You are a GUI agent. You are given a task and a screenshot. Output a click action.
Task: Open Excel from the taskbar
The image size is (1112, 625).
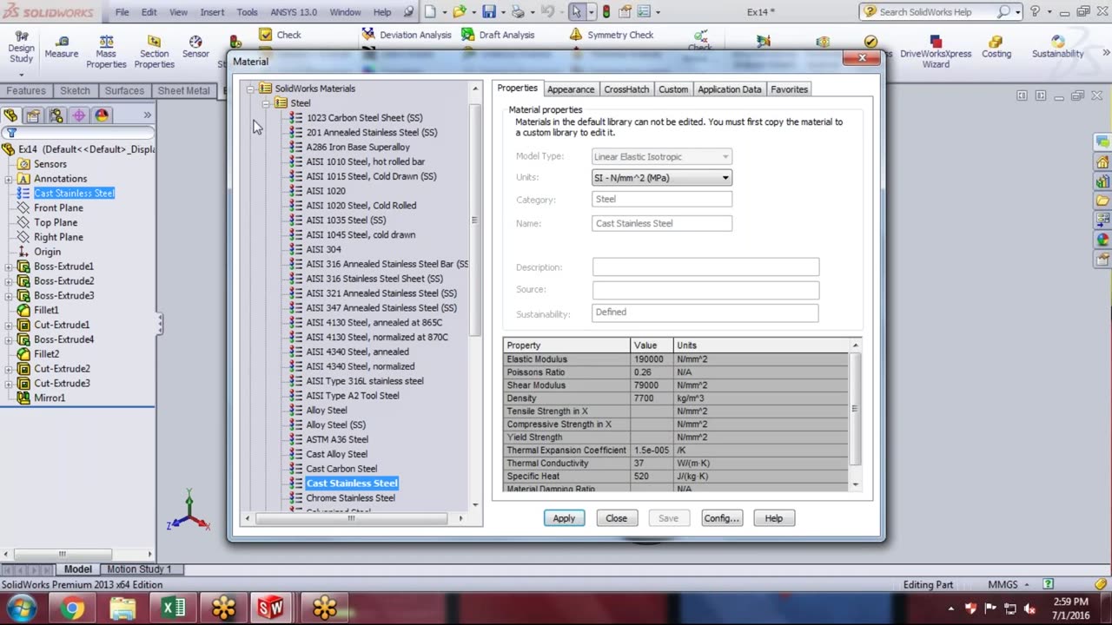(x=174, y=608)
